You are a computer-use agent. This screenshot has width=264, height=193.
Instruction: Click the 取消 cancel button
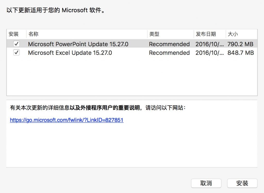(x=206, y=183)
